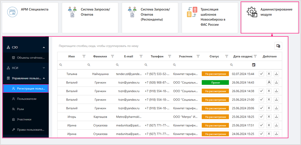Open Права пользователей sidebar item

pyautogui.click(x=26, y=130)
